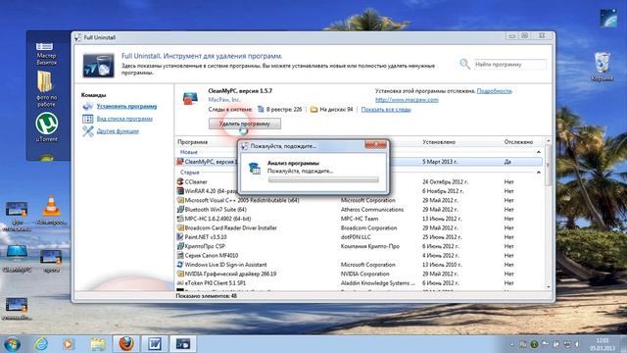Open the Подробности link
The height and width of the screenshot is (353, 627).
494,91
